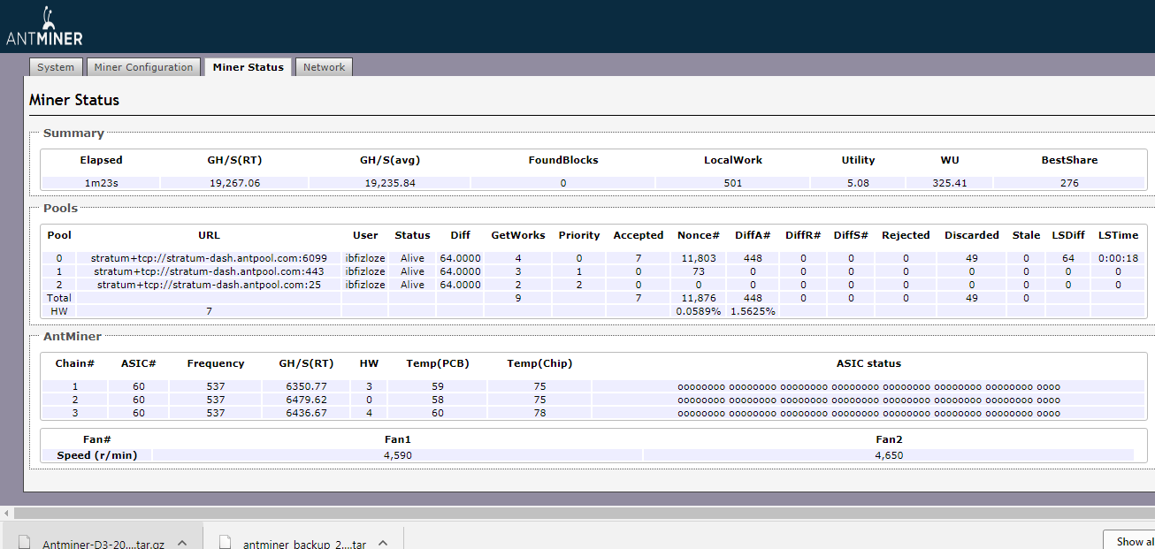Open the antminer_backup tar downloaded file
The height and width of the screenshot is (549, 1155).
(303, 544)
